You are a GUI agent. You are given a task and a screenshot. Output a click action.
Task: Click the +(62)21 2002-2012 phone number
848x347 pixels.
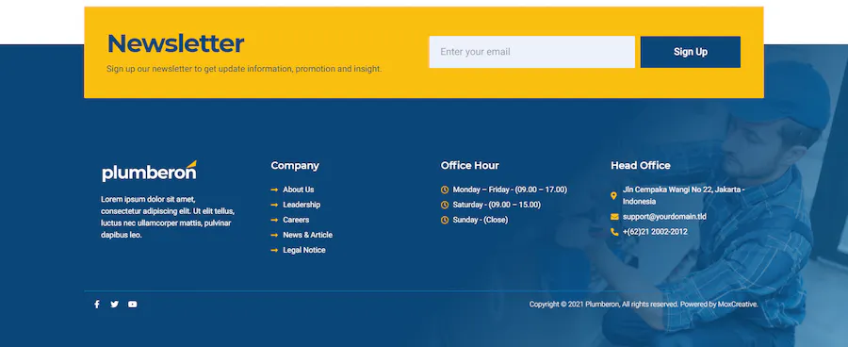tap(655, 232)
